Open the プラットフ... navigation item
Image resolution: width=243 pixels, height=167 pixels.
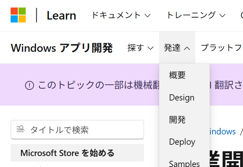tap(222, 48)
